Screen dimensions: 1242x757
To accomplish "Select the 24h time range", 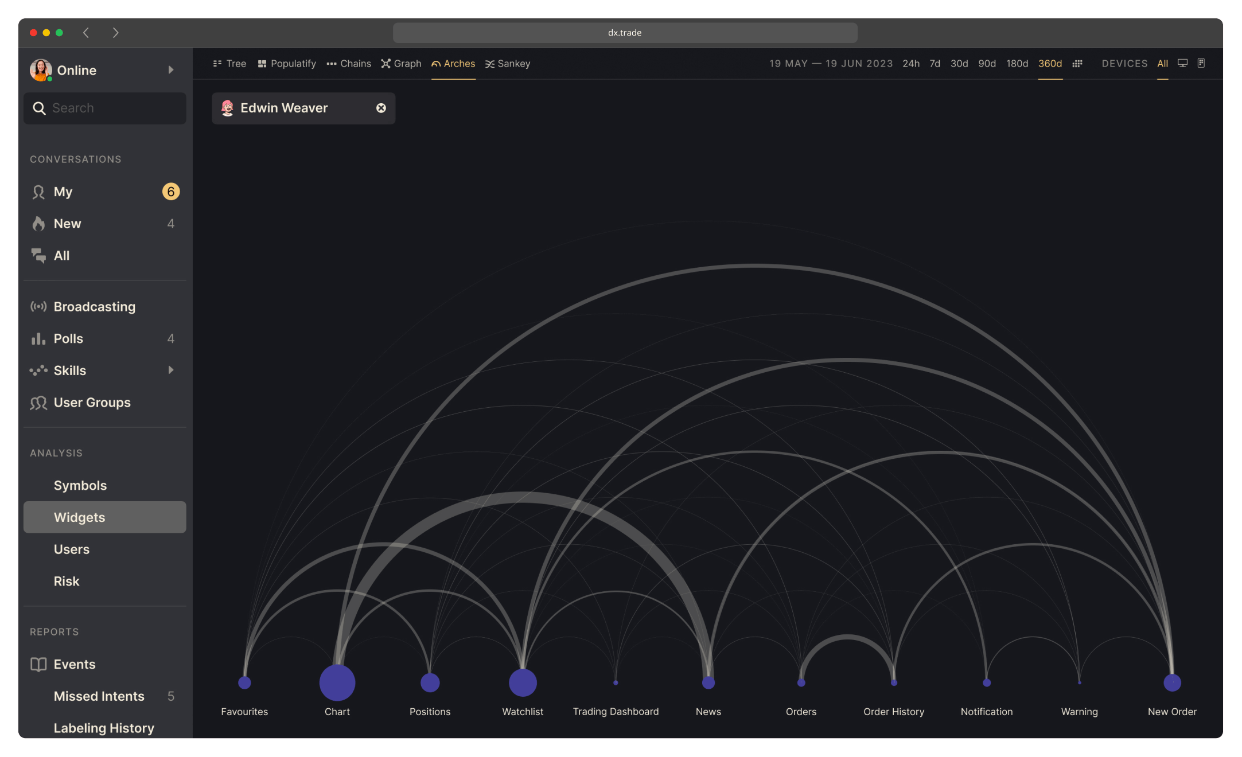I will click(x=911, y=64).
